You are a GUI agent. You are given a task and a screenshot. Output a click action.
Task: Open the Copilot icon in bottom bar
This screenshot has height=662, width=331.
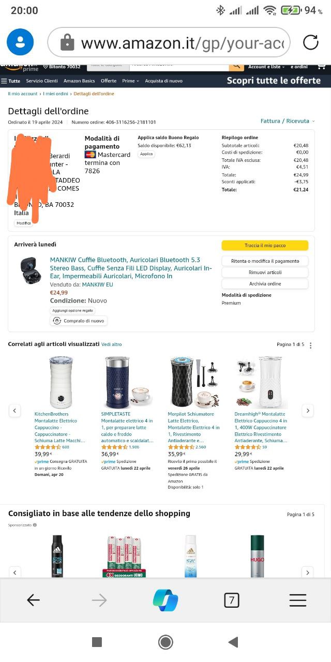[x=165, y=600]
